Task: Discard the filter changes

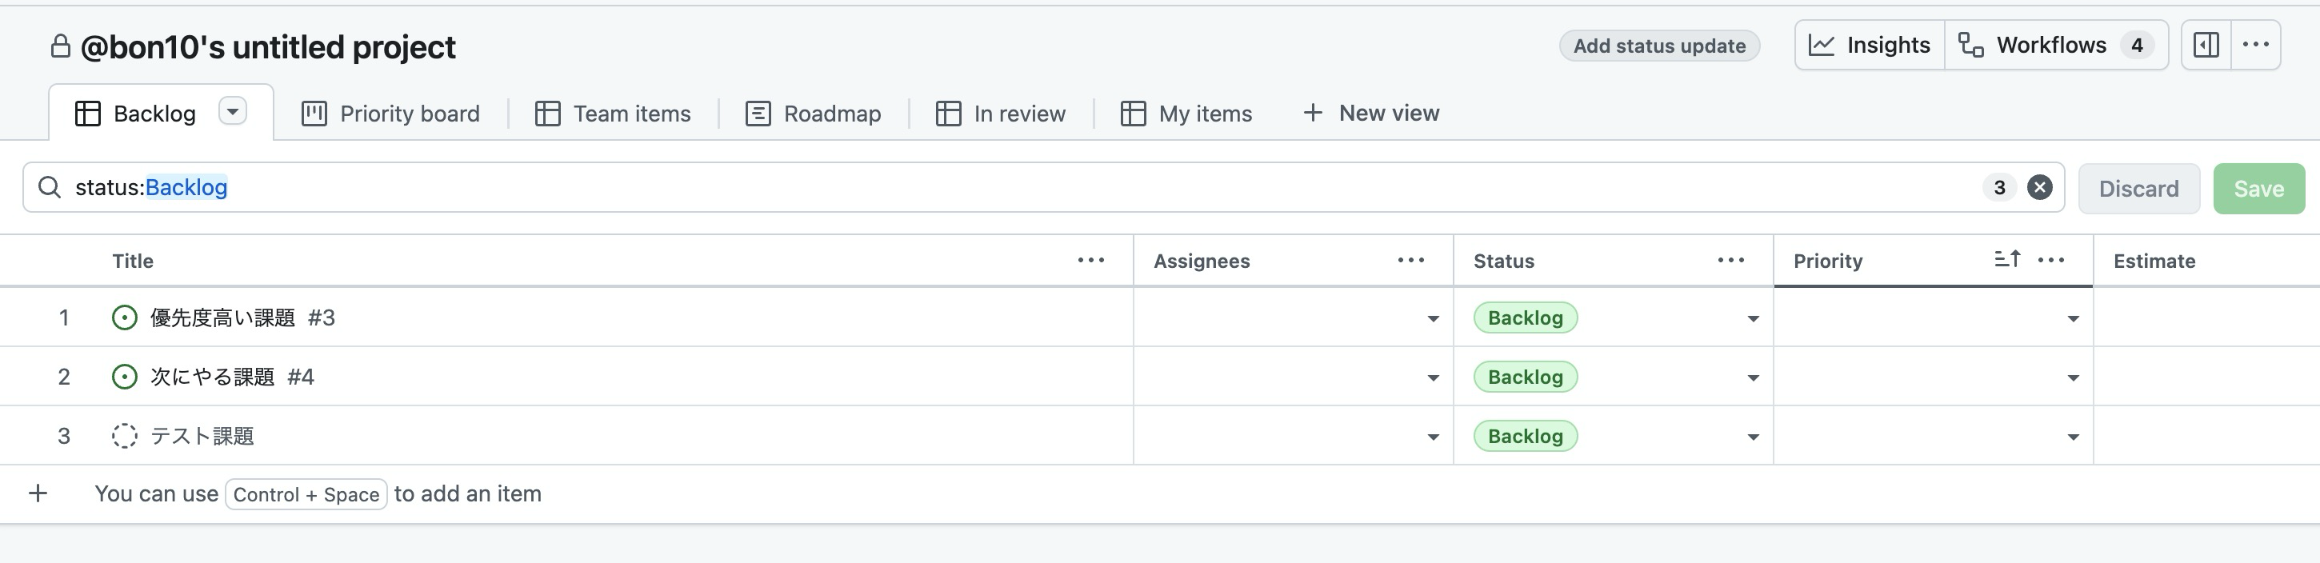Action: [2138, 188]
